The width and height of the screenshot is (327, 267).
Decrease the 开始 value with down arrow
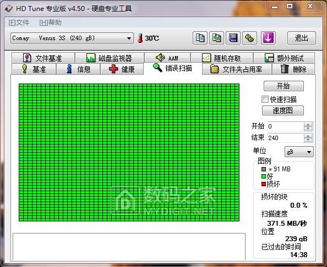[308, 129]
